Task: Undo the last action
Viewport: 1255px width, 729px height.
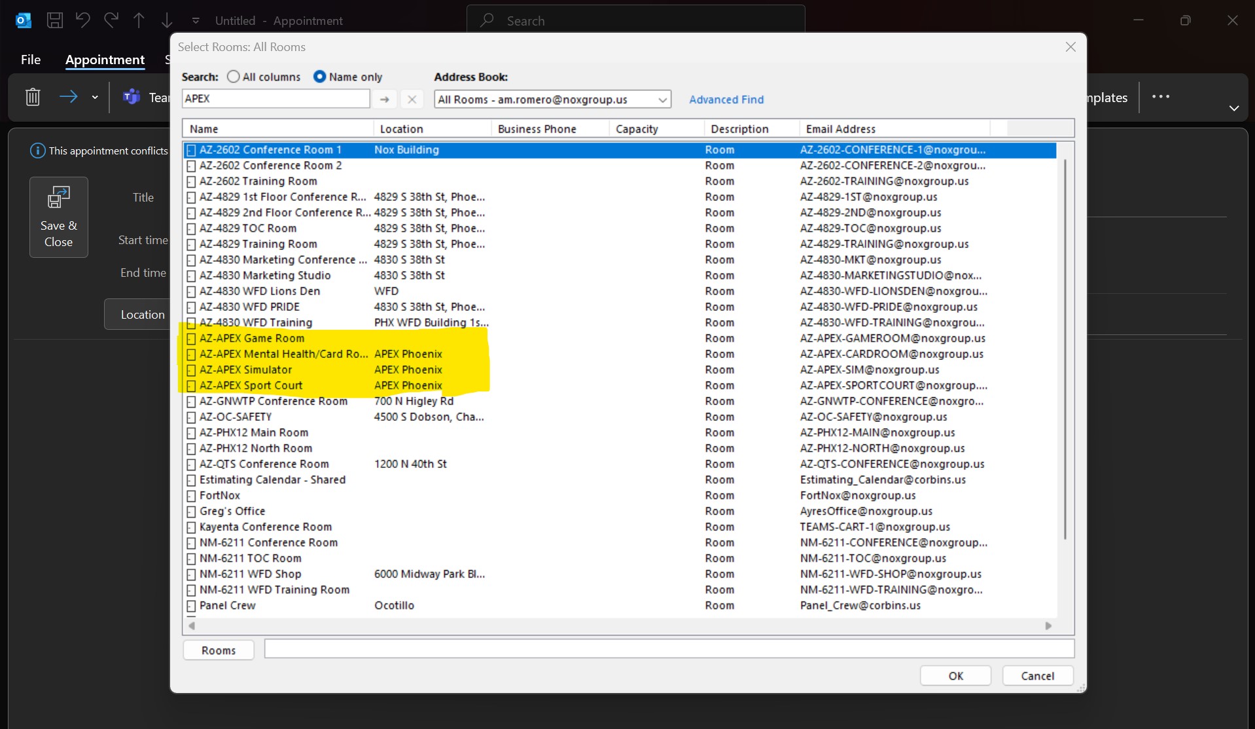Action: point(82,20)
